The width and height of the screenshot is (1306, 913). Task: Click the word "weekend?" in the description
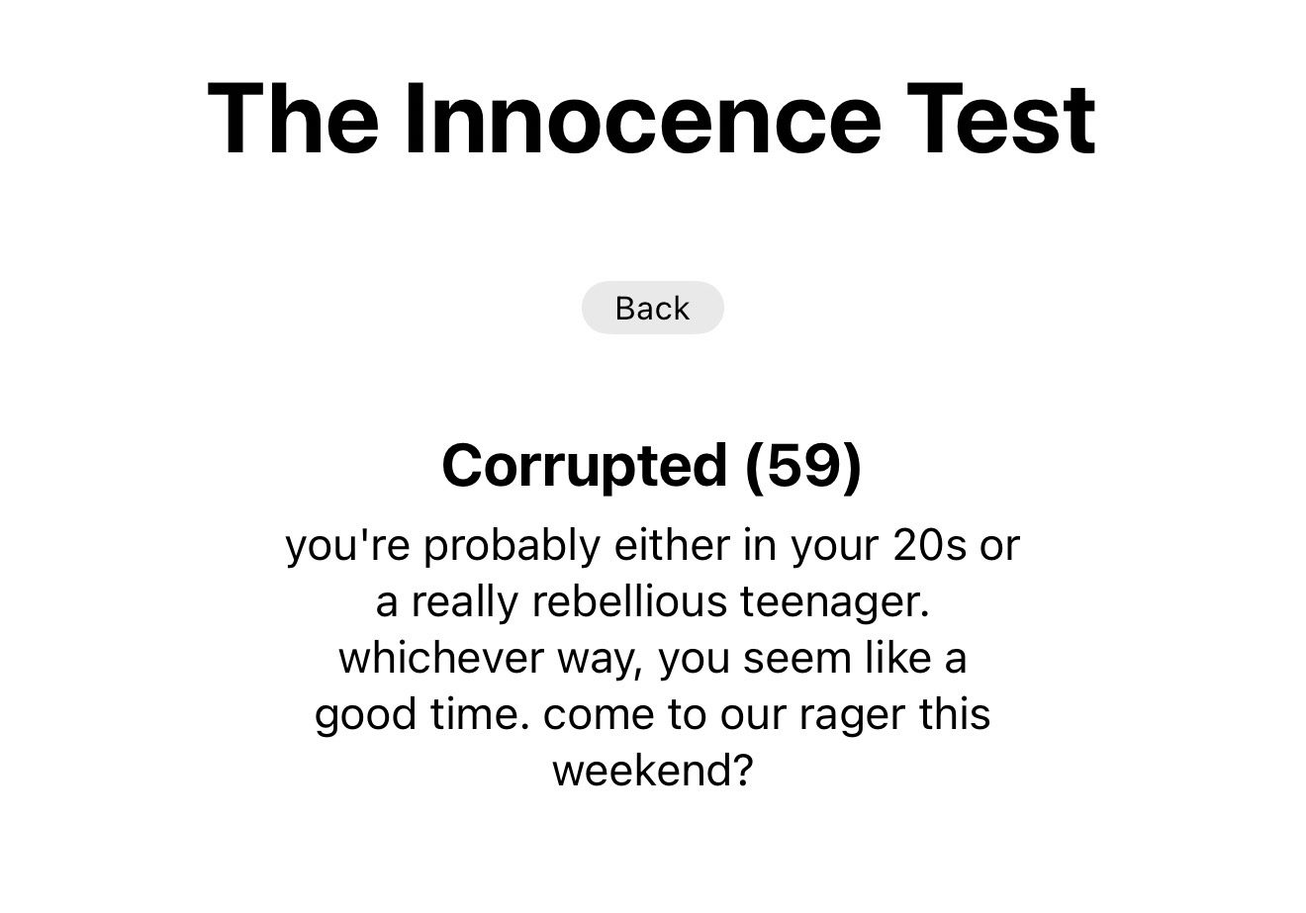pos(652,771)
